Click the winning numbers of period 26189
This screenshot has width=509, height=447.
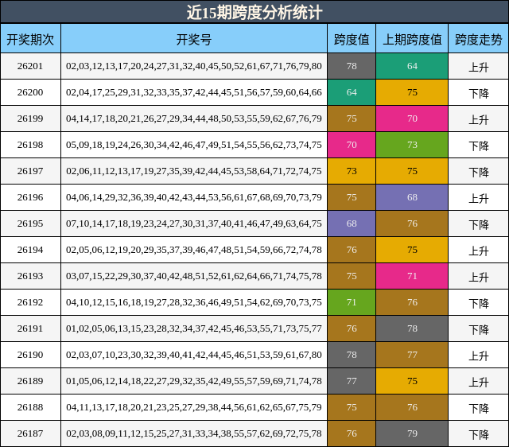[194, 382]
